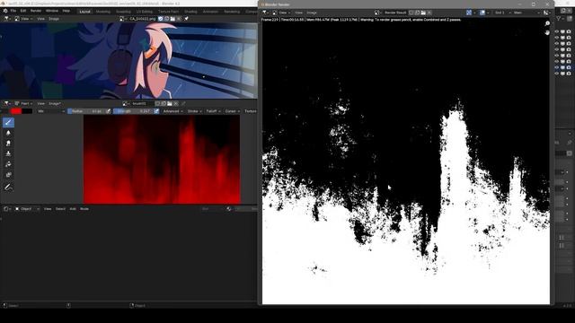Click the black secondary color swatch
The width and height of the screenshot is (575, 323).
tap(27, 111)
